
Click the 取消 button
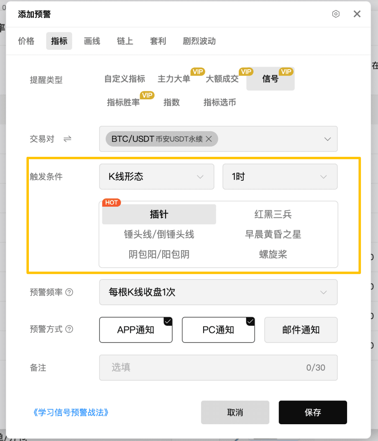coord(235,412)
